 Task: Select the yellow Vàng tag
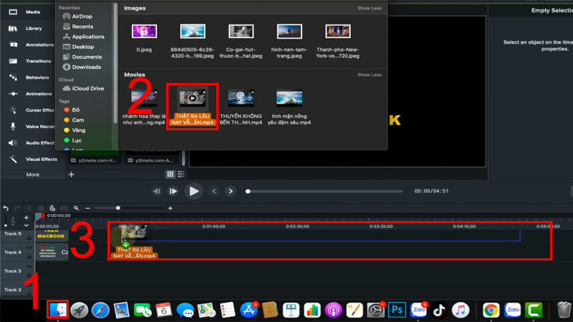74,130
